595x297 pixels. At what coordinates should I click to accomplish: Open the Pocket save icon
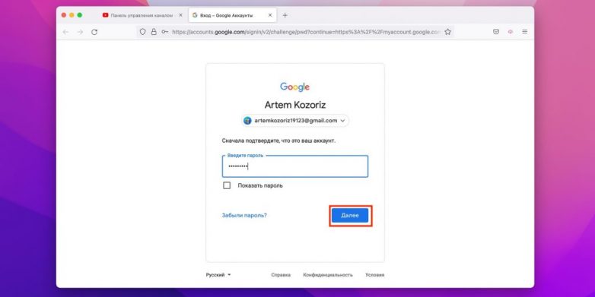click(496, 32)
